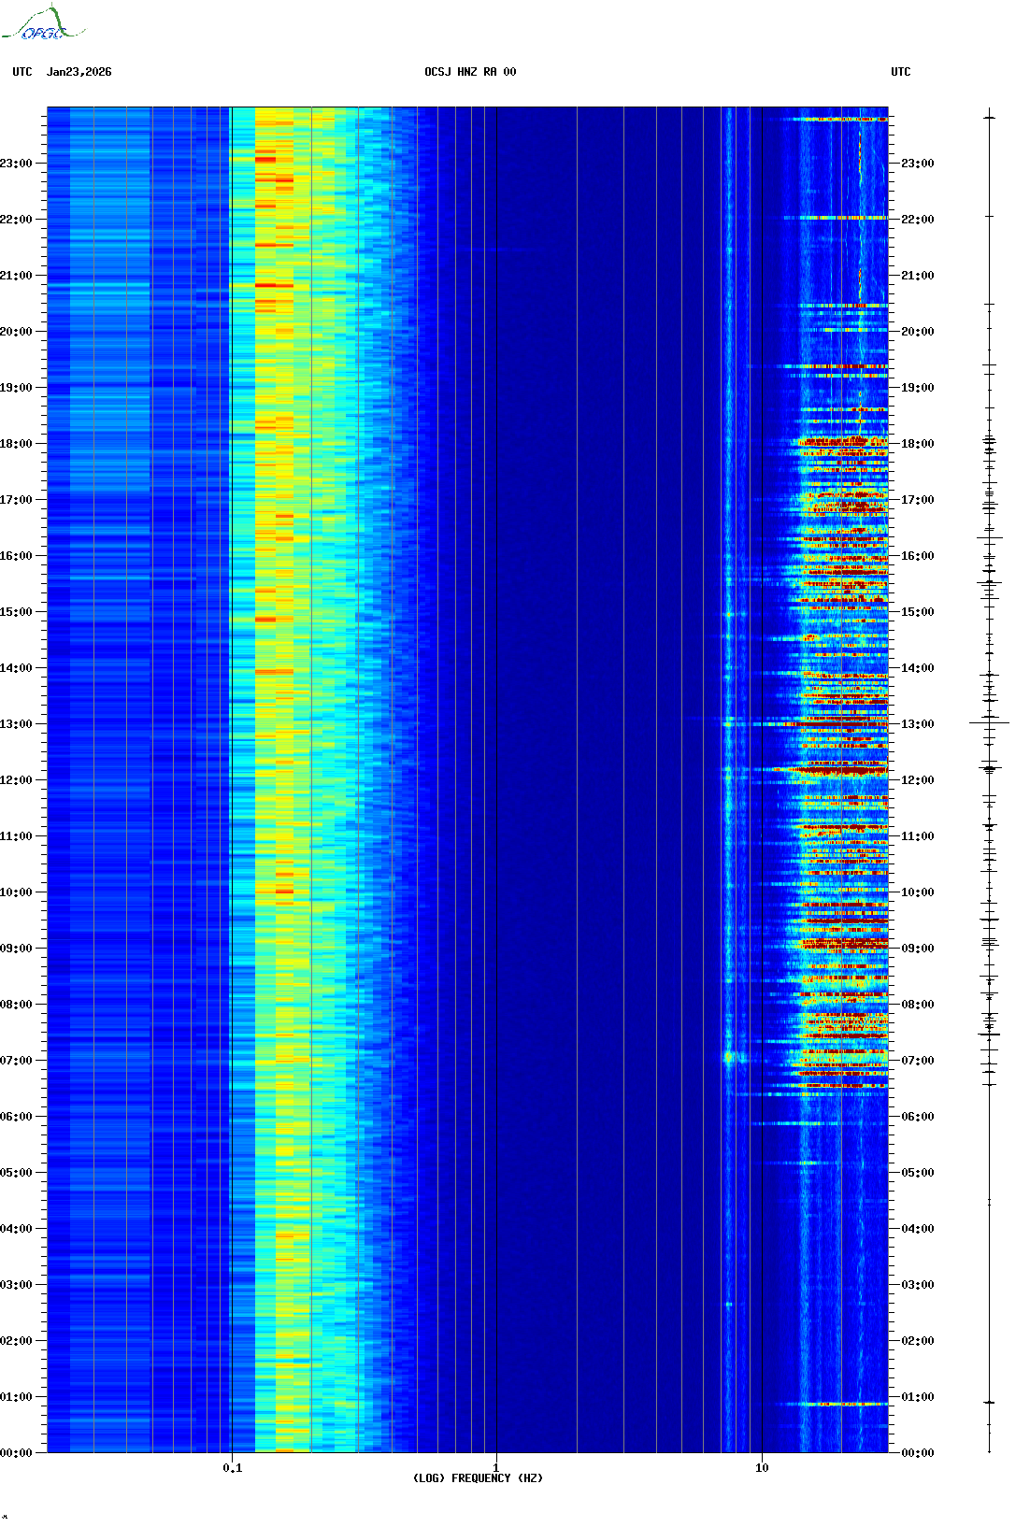Select the 13:00 marker on right axis
The height and width of the screenshot is (1527, 1030).
pyautogui.click(x=917, y=724)
